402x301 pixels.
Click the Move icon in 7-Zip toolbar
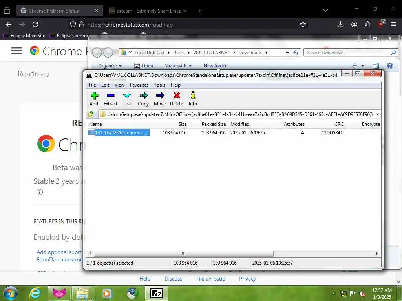pyautogui.click(x=160, y=98)
